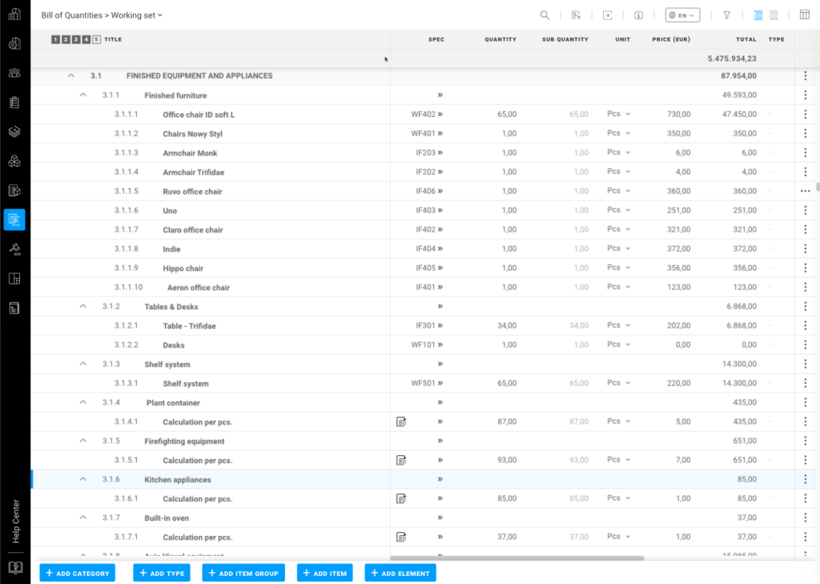Open the layers stack sidebar icon

14,131
